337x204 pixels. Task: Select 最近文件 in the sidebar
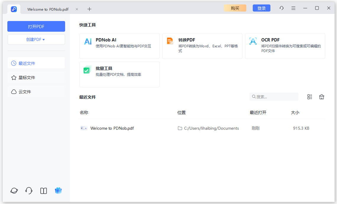point(36,63)
